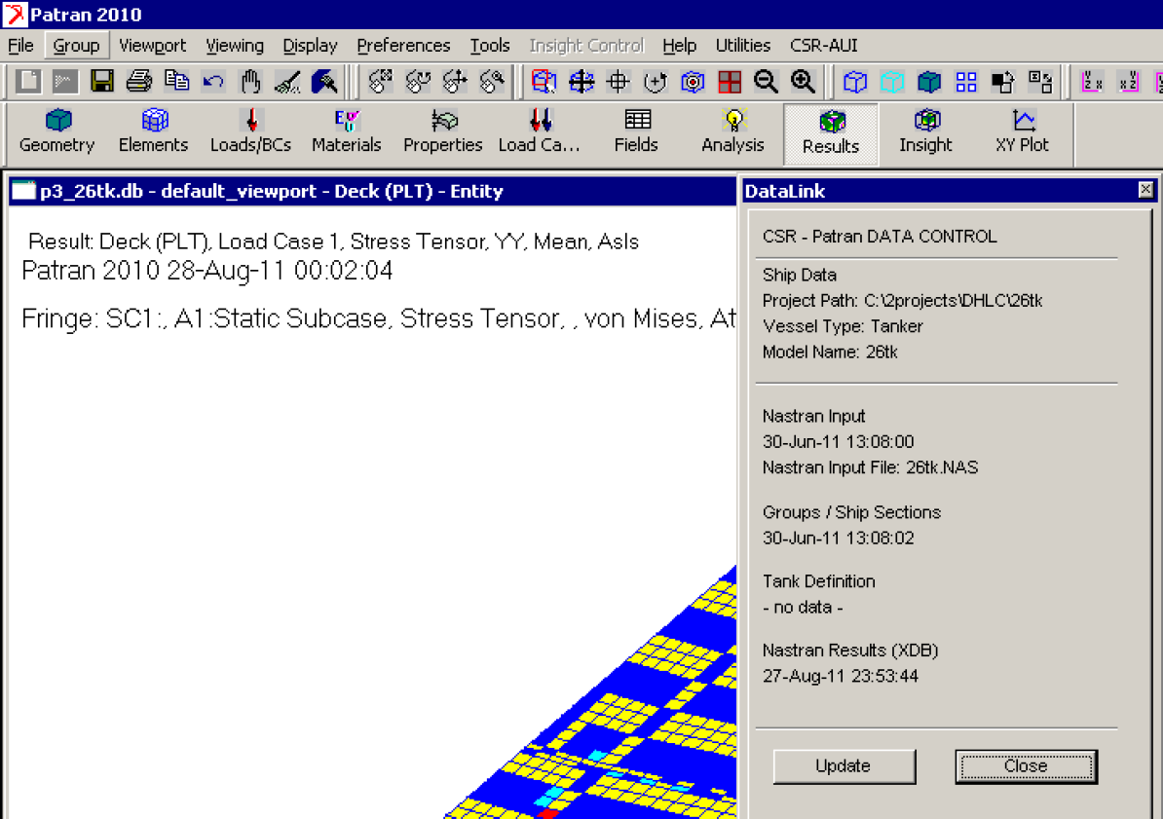Zoom out using the magnifier minus icon

tap(766, 81)
